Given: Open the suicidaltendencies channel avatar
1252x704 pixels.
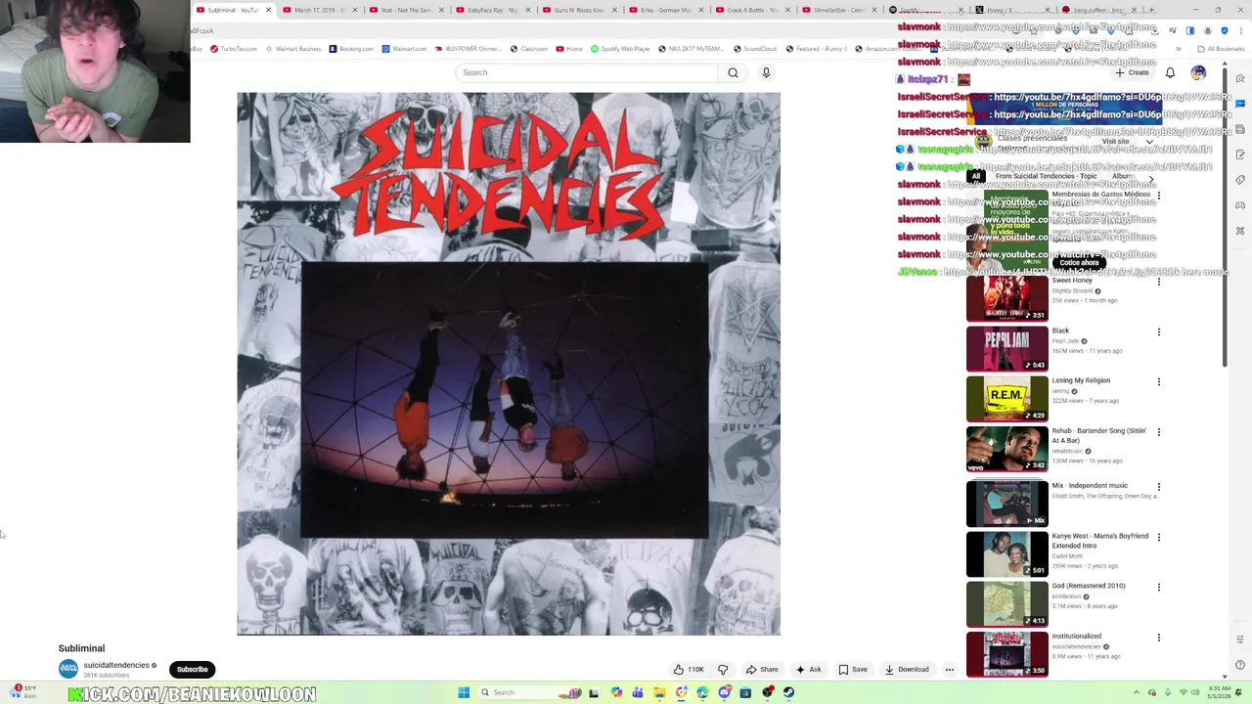Looking at the screenshot, I should coord(68,669).
